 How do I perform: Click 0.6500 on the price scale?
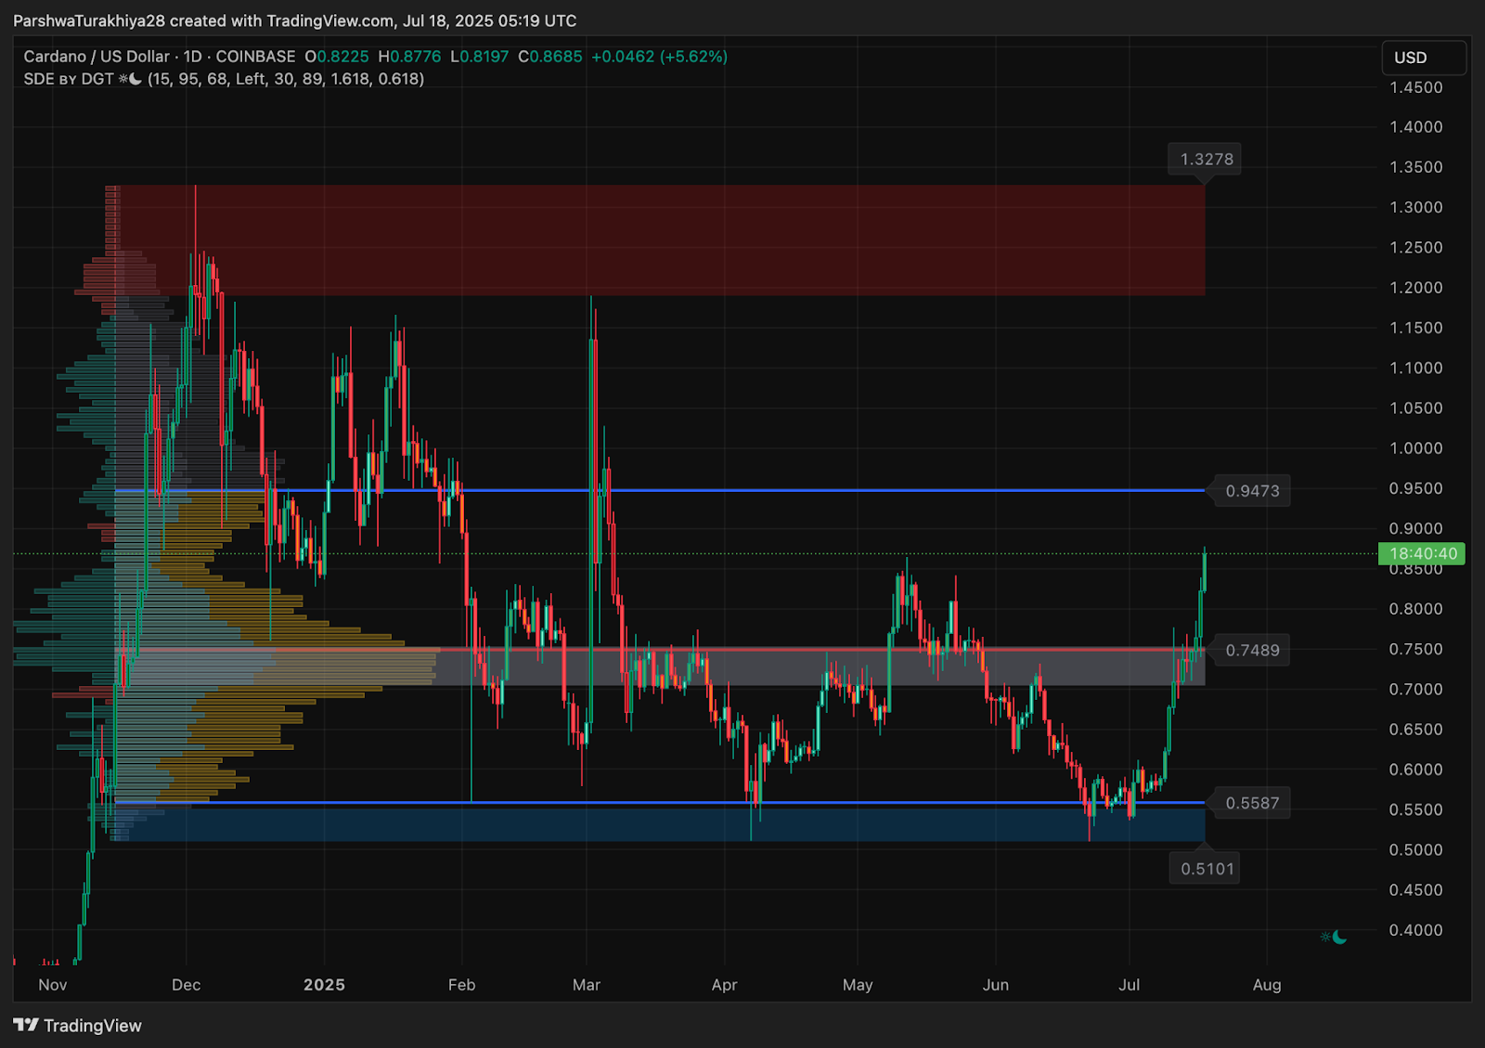(x=1415, y=730)
